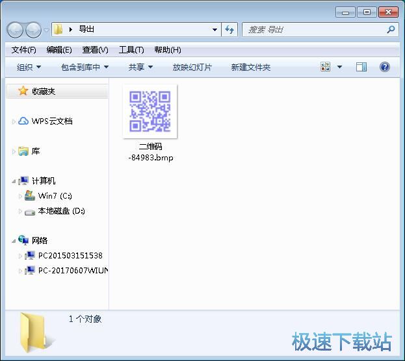The image size is (405, 361).
Task: Click the PC-20170607WIUN computer icon
Action: [30, 270]
